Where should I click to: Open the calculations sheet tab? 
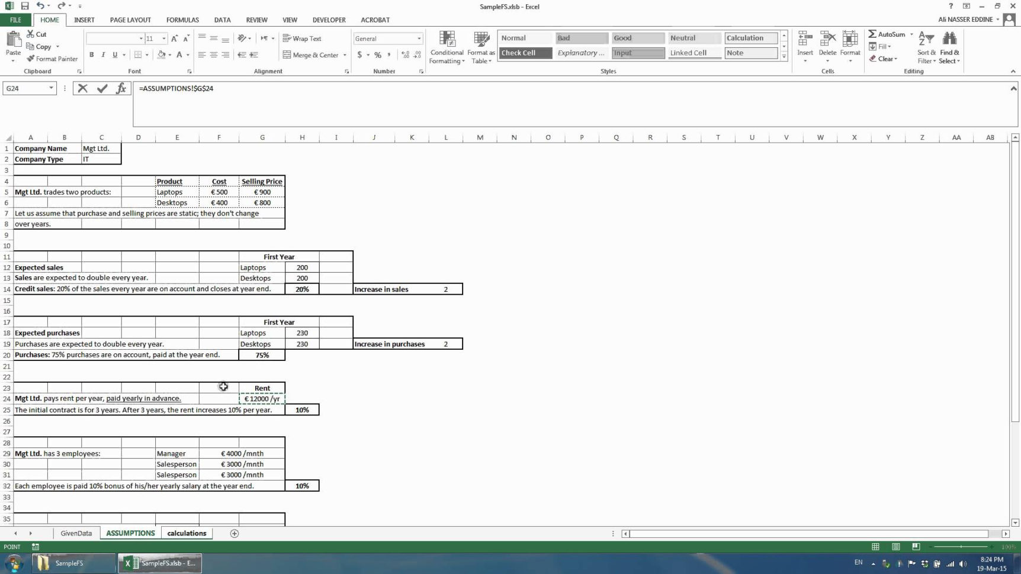(x=186, y=533)
